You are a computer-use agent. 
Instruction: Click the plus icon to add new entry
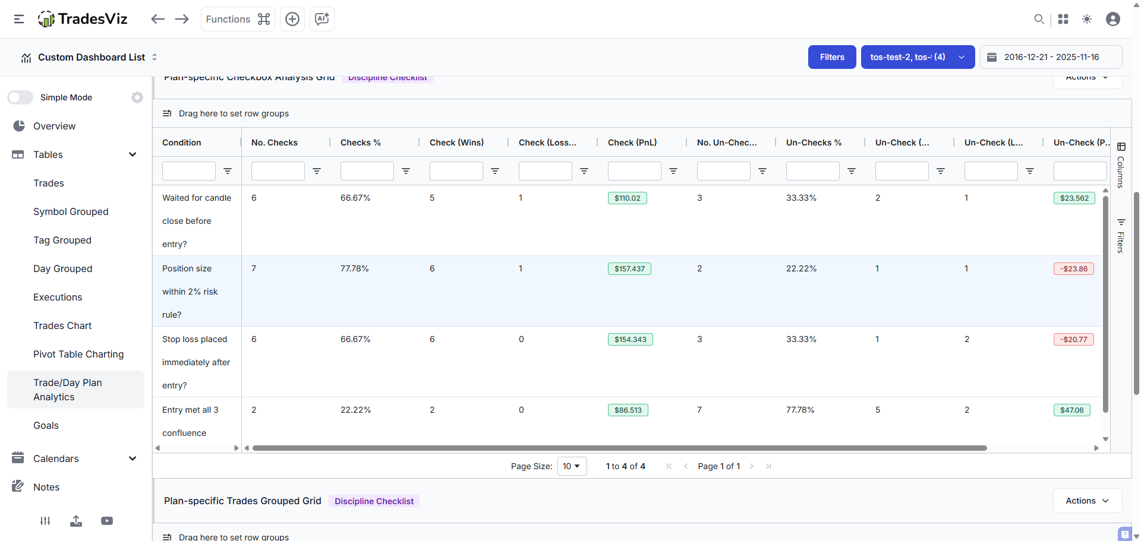(x=292, y=18)
